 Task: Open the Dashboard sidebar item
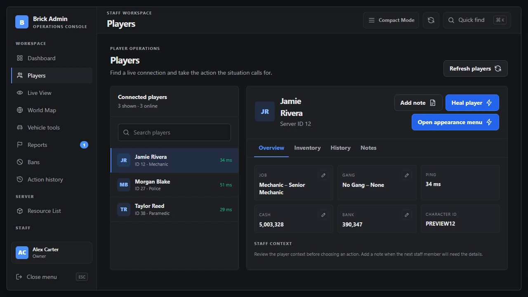[x=52, y=58]
